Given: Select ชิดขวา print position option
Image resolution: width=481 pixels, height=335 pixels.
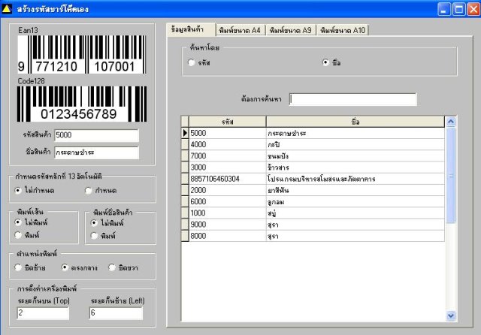Looking at the screenshot, I should (112, 267).
